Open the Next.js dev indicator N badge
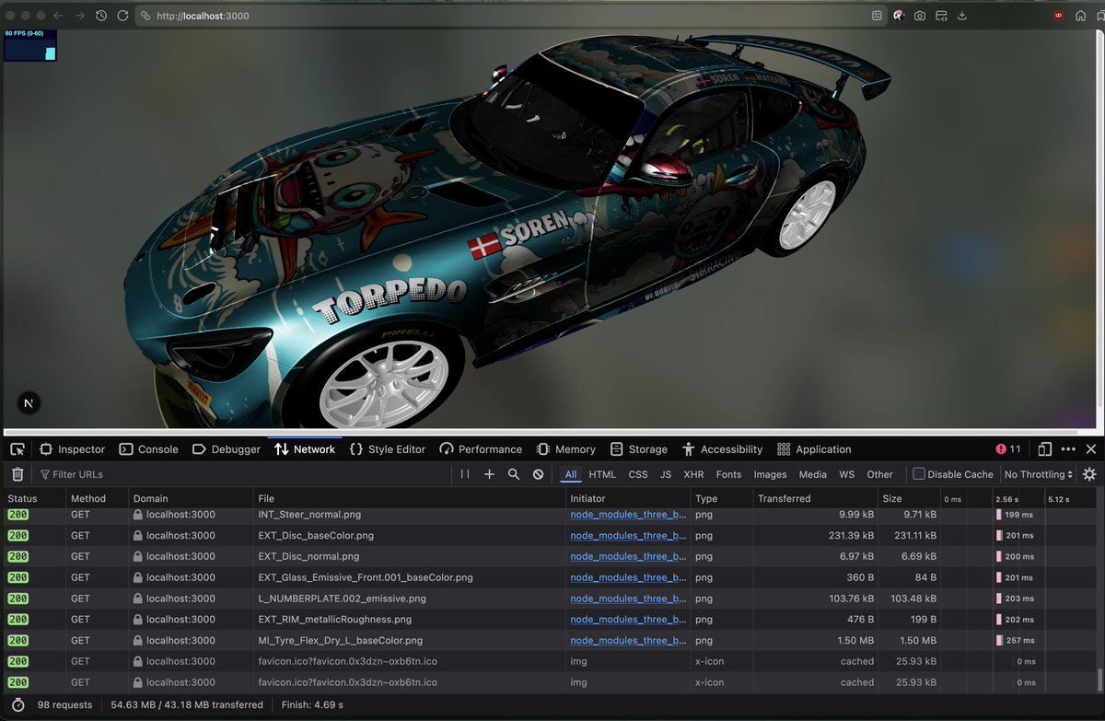Image resolution: width=1105 pixels, height=721 pixels. pyautogui.click(x=29, y=403)
